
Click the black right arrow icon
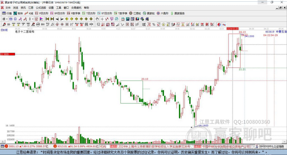62,19
